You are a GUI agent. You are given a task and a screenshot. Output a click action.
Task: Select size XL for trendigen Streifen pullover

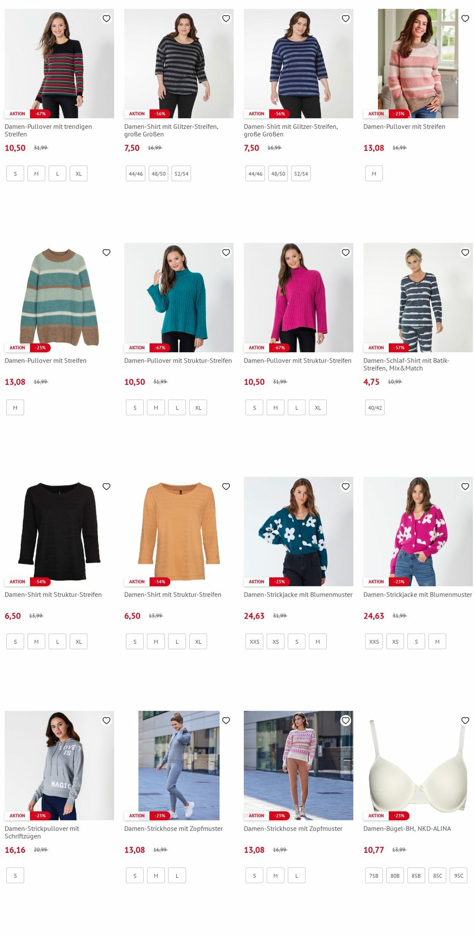pos(79,174)
